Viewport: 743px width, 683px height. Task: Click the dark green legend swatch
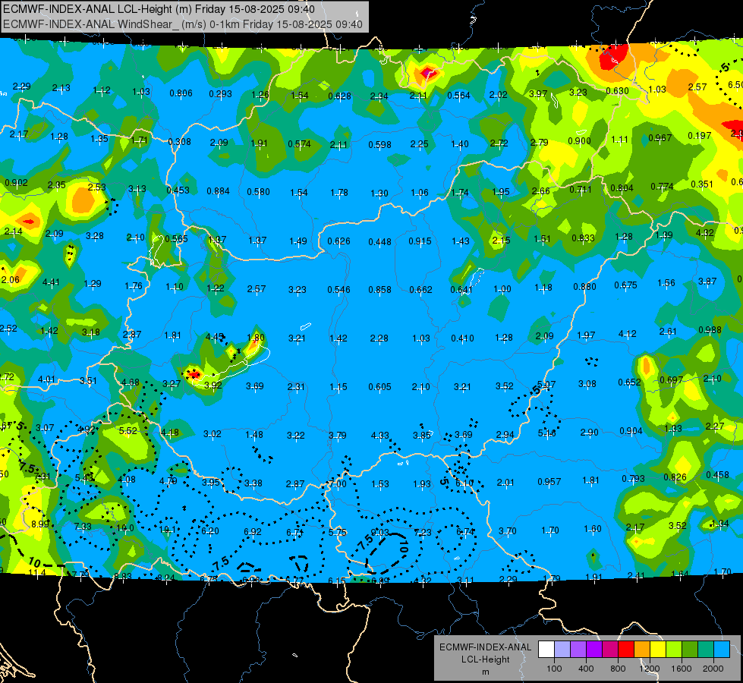coord(689,650)
